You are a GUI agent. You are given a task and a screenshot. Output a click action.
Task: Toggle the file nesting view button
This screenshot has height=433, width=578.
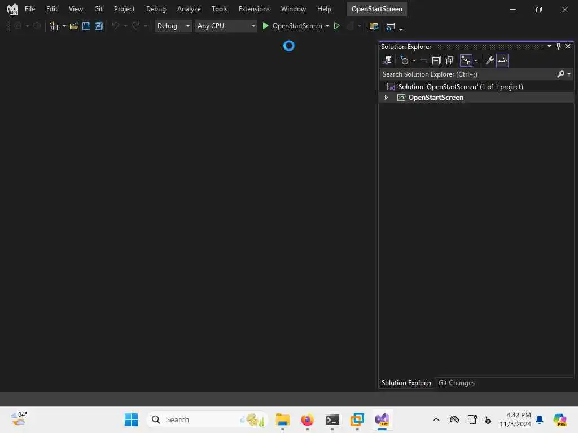pyautogui.click(x=466, y=60)
